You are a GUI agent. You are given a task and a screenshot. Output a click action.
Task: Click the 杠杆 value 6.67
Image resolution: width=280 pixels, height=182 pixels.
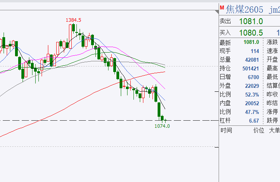click(254, 121)
